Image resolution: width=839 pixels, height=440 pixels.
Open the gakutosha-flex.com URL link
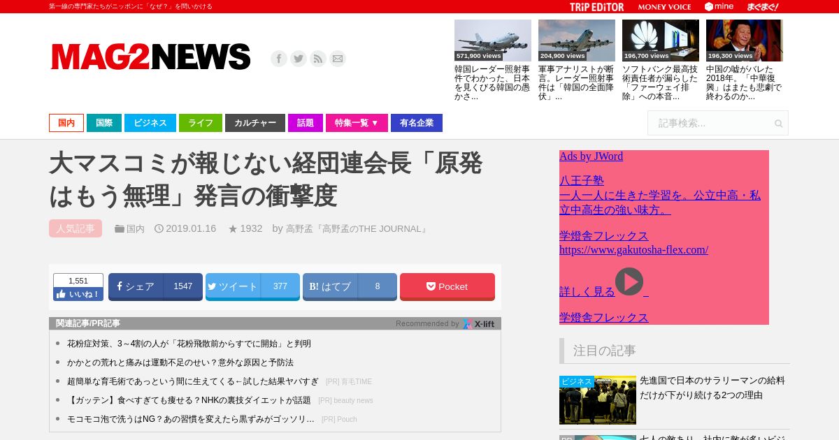pyautogui.click(x=633, y=249)
